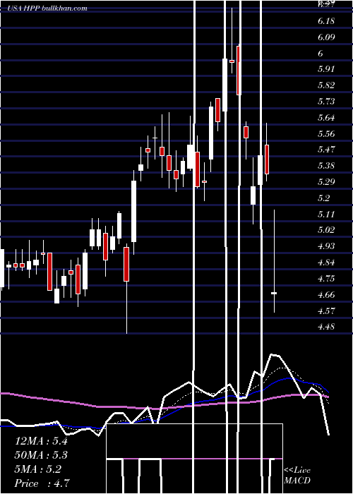
Task: Click the 'USA HPP bullkhan.com' chart title
Action: [x=47, y=8]
